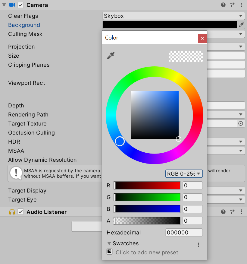Screen dimensions: 247x264
Task: Open the RGB 0-255 color mode dropdown
Action: tap(184, 173)
